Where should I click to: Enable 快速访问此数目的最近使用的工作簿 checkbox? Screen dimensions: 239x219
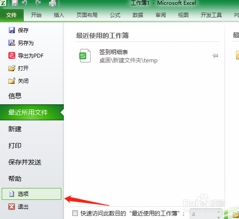75,213
